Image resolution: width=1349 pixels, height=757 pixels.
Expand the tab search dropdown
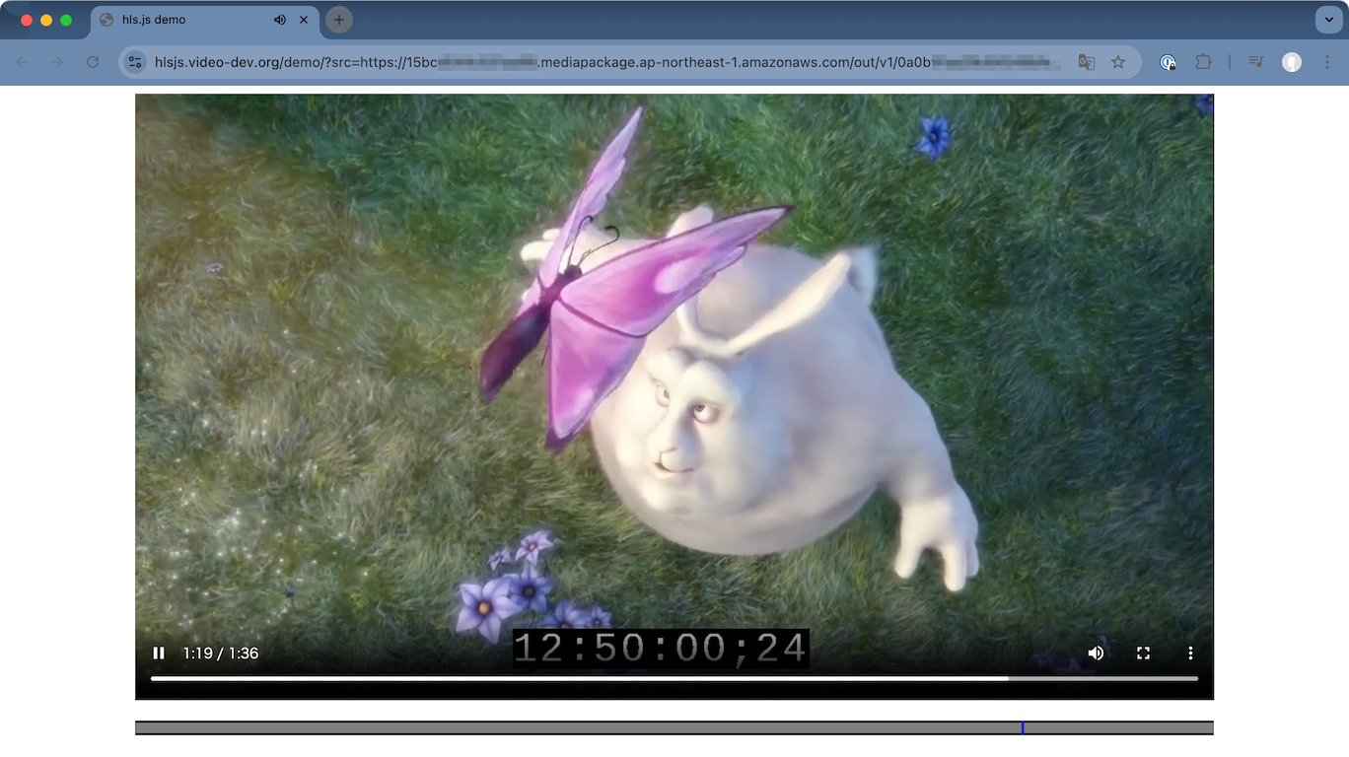[1328, 20]
